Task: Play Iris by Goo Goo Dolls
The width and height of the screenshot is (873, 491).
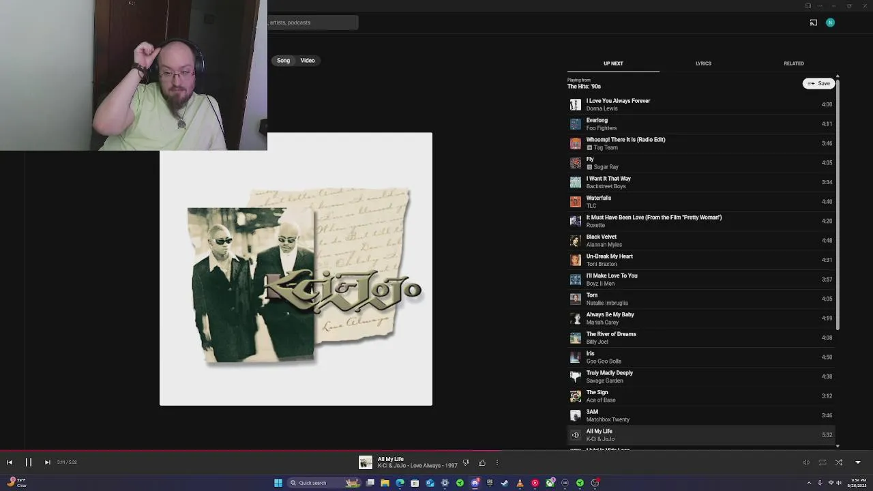Action: (x=701, y=357)
